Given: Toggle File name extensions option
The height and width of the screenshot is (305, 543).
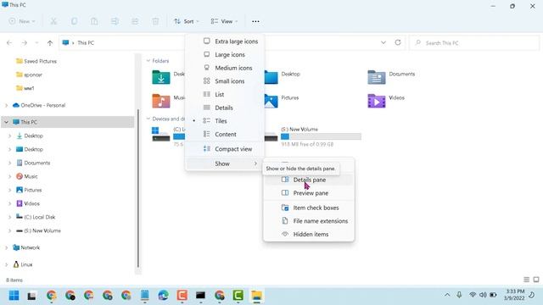Looking at the screenshot, I should click(309, 221).
